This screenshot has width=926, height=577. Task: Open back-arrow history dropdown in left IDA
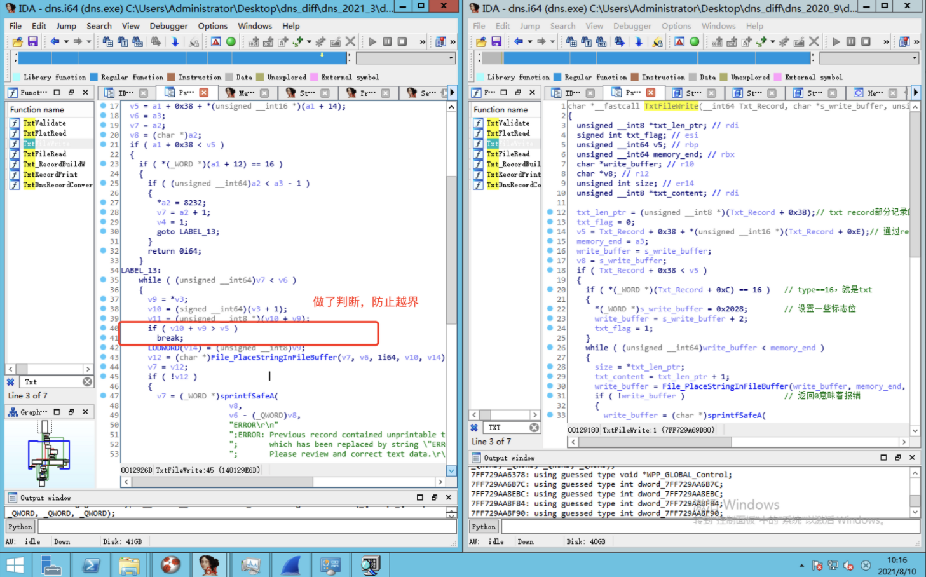click(x=65, y=42)
